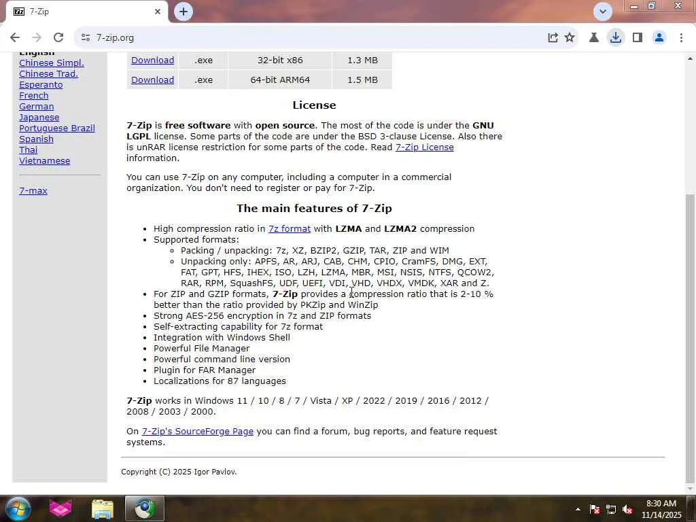Click 'The main features of 7-Zip' heading
Viewport: 696px width, 522px height.
click(314, 209)
